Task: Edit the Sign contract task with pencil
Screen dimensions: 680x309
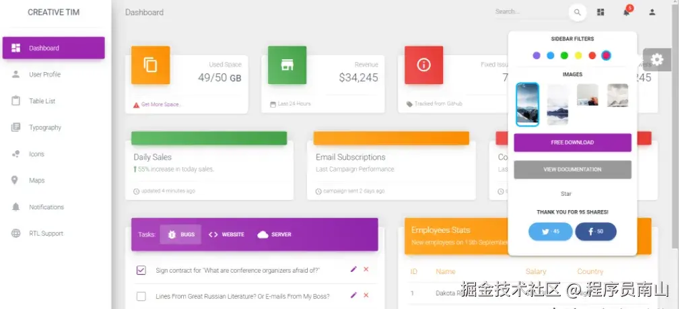Action: click(353, 269)
